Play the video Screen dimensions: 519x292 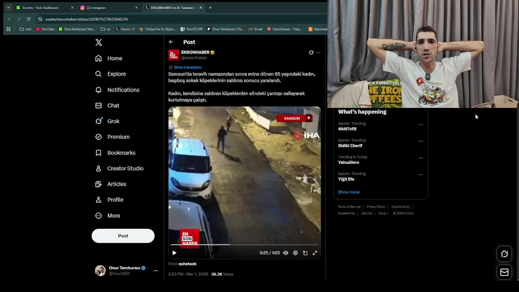[174, 253]
